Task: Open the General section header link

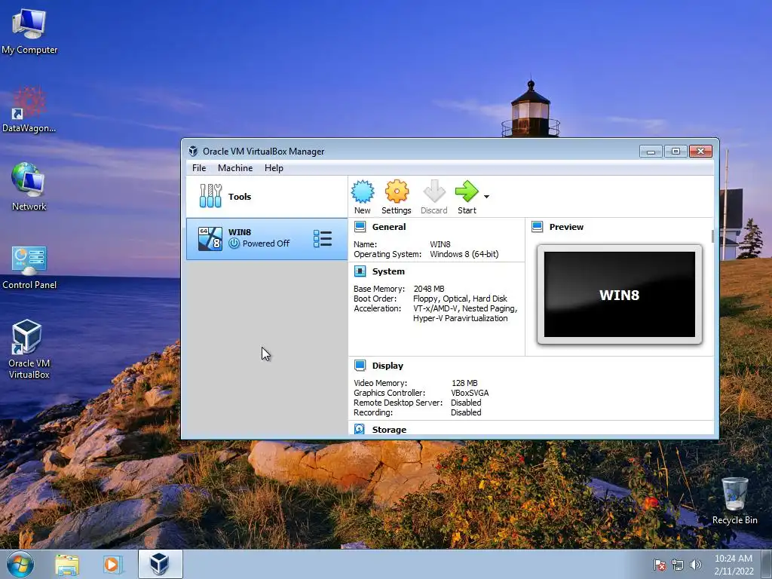Action: coord(389,227)
